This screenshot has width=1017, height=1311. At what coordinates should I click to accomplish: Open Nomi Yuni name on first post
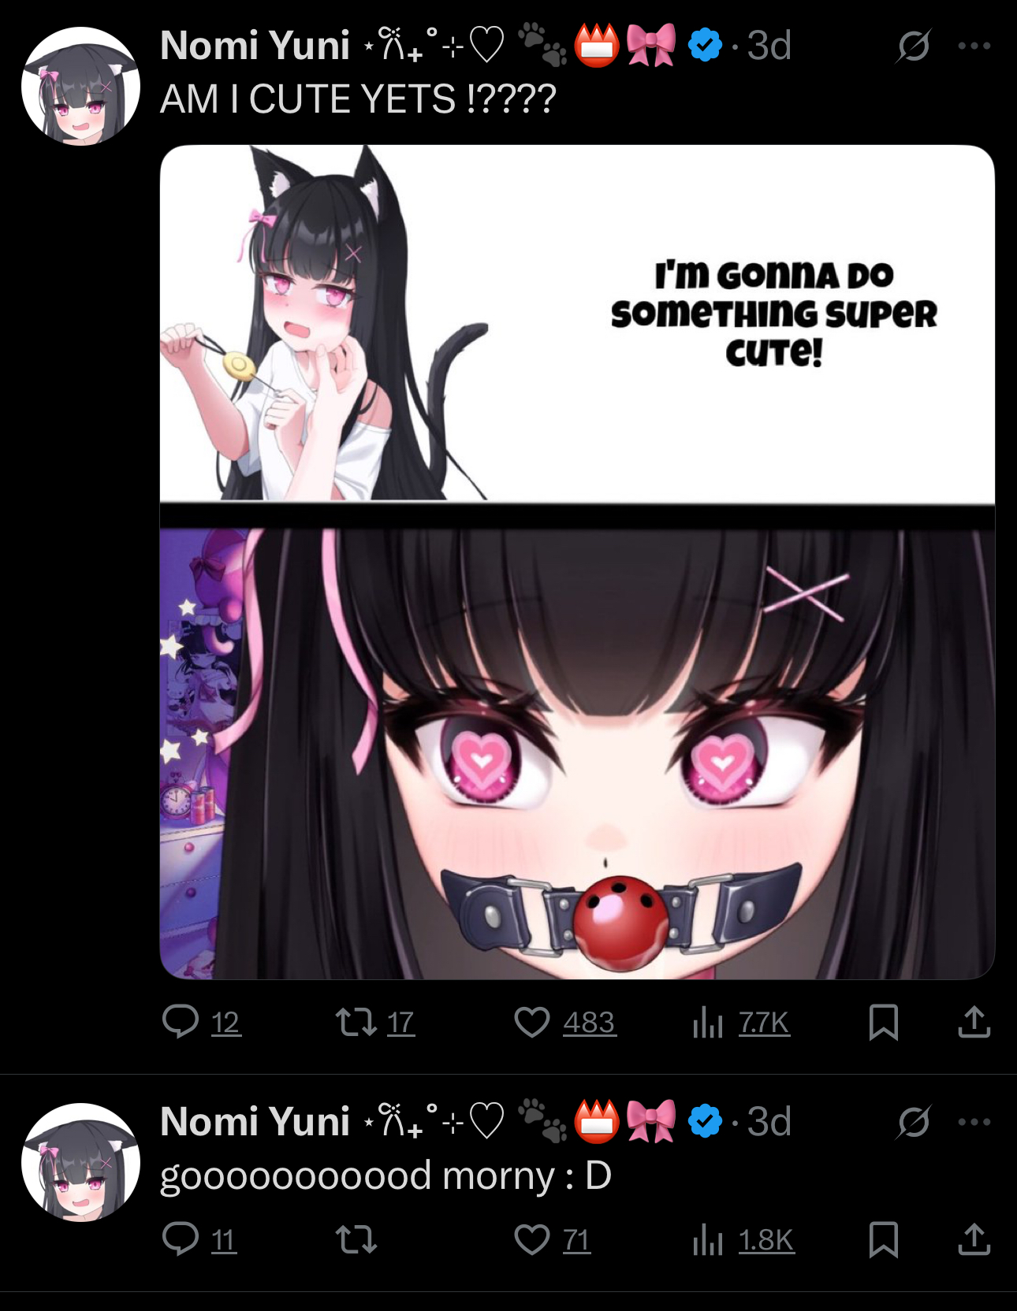tap(255, 45)
